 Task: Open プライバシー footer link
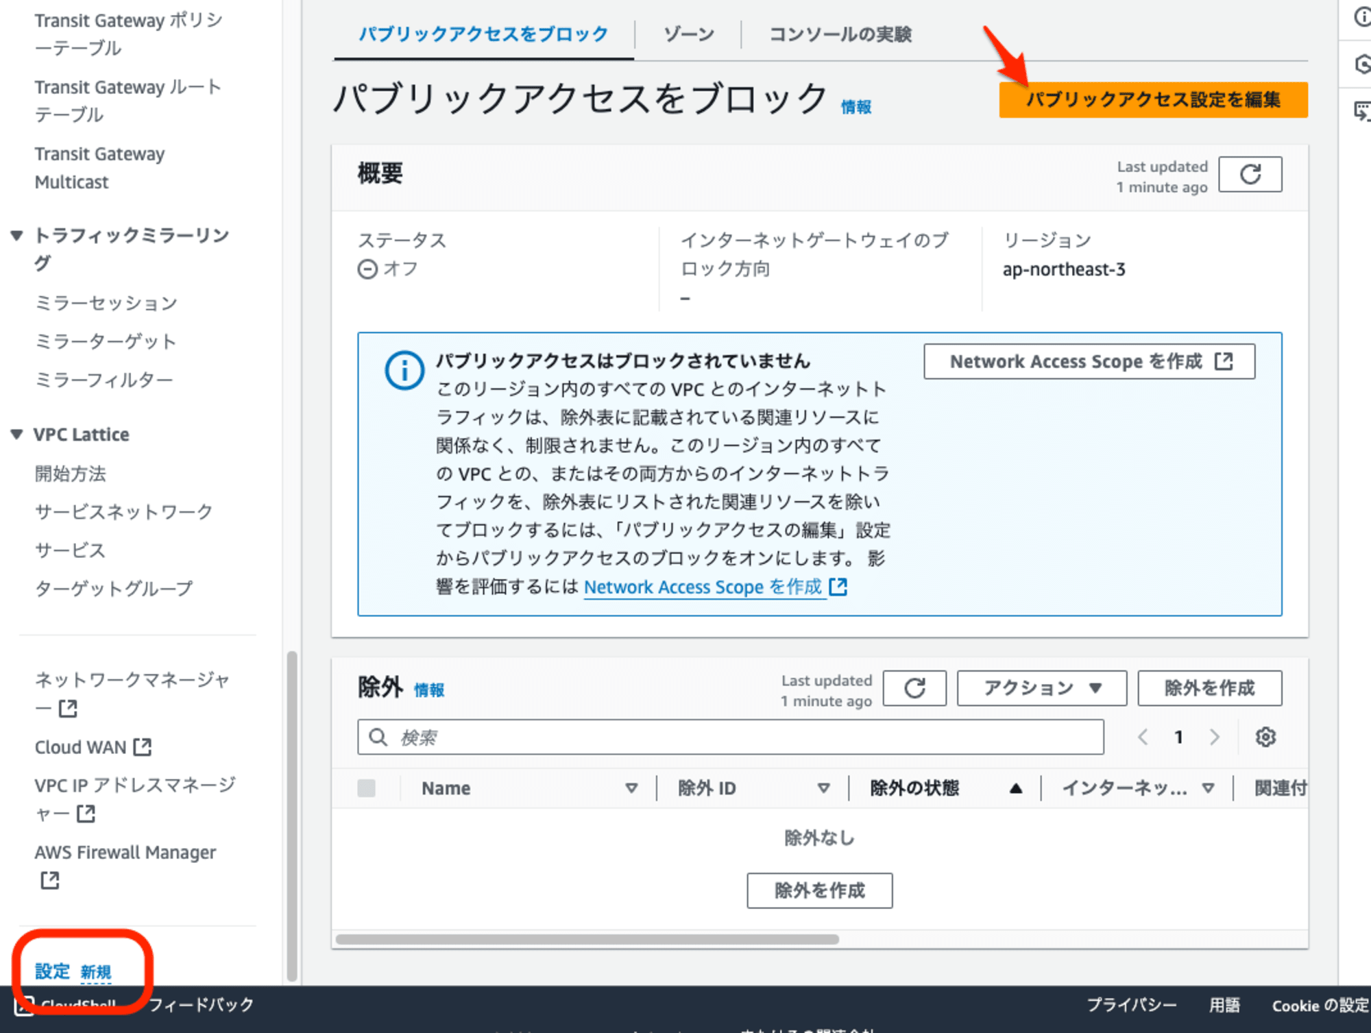click(x=1132, y=1006)
